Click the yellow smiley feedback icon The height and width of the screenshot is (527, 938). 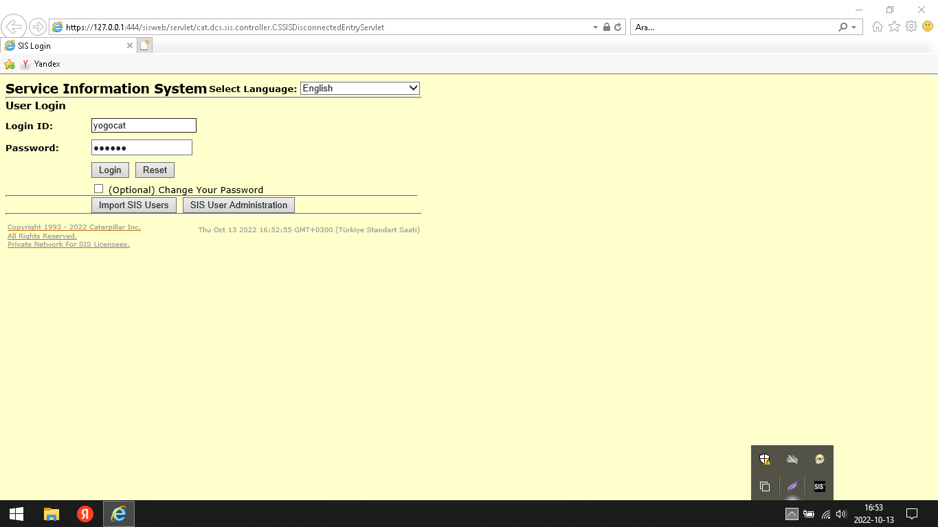(x=928, y=27)
